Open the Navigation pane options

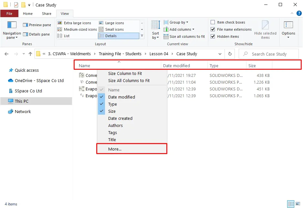[12, 30]
